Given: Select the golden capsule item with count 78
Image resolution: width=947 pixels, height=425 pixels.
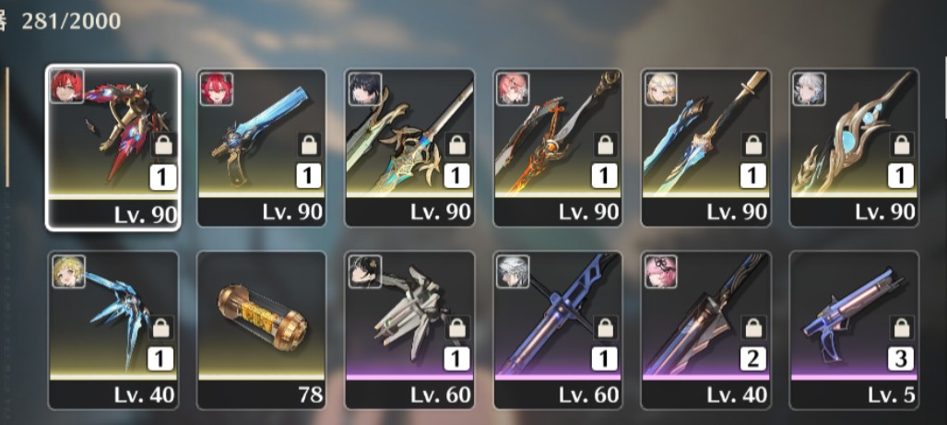Looking at the screenshot, I should (x=262, y=330).
